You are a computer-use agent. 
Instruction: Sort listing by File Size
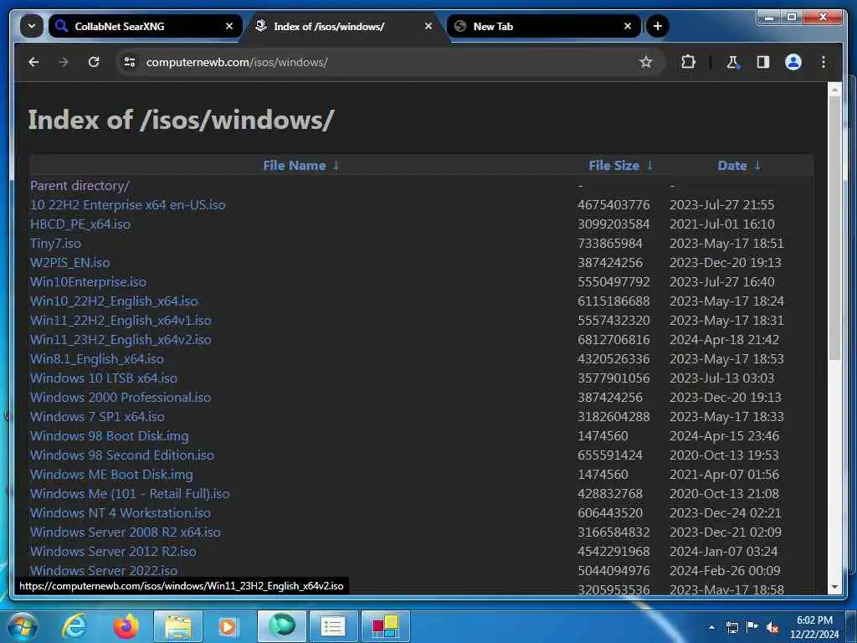coord(613,166)
